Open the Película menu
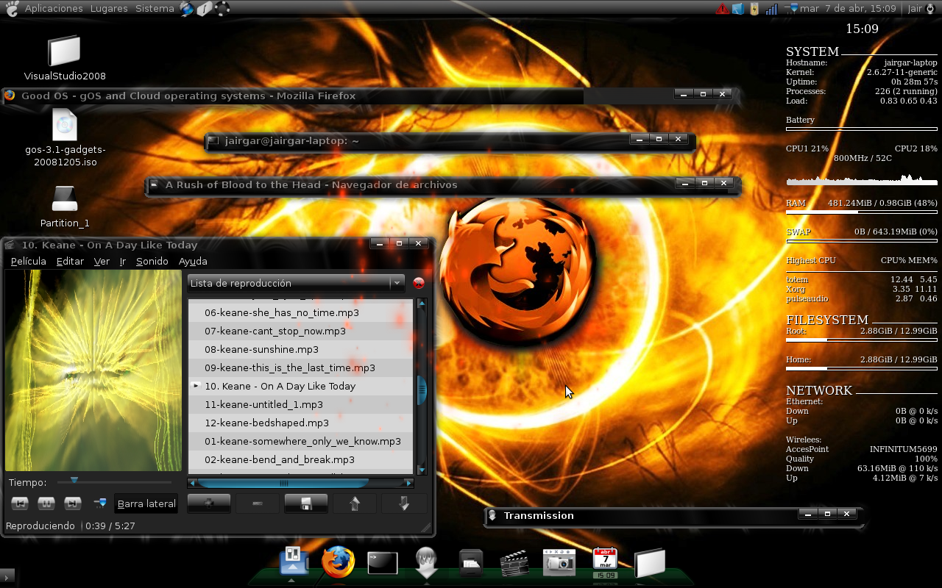Image resolution: width=942 pixels, height=588 pixels. [x=29, y=261]
